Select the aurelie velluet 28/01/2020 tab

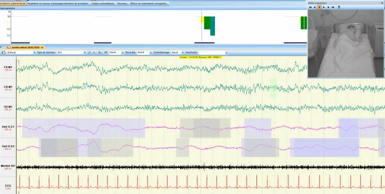coord(25,48)
